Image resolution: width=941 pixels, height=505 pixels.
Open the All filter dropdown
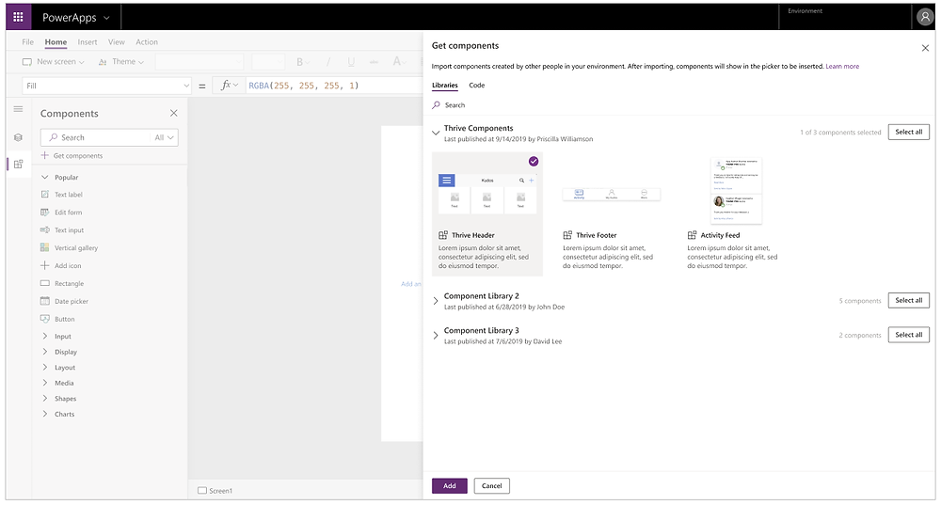pyautogui.click(x=164, y=137)
